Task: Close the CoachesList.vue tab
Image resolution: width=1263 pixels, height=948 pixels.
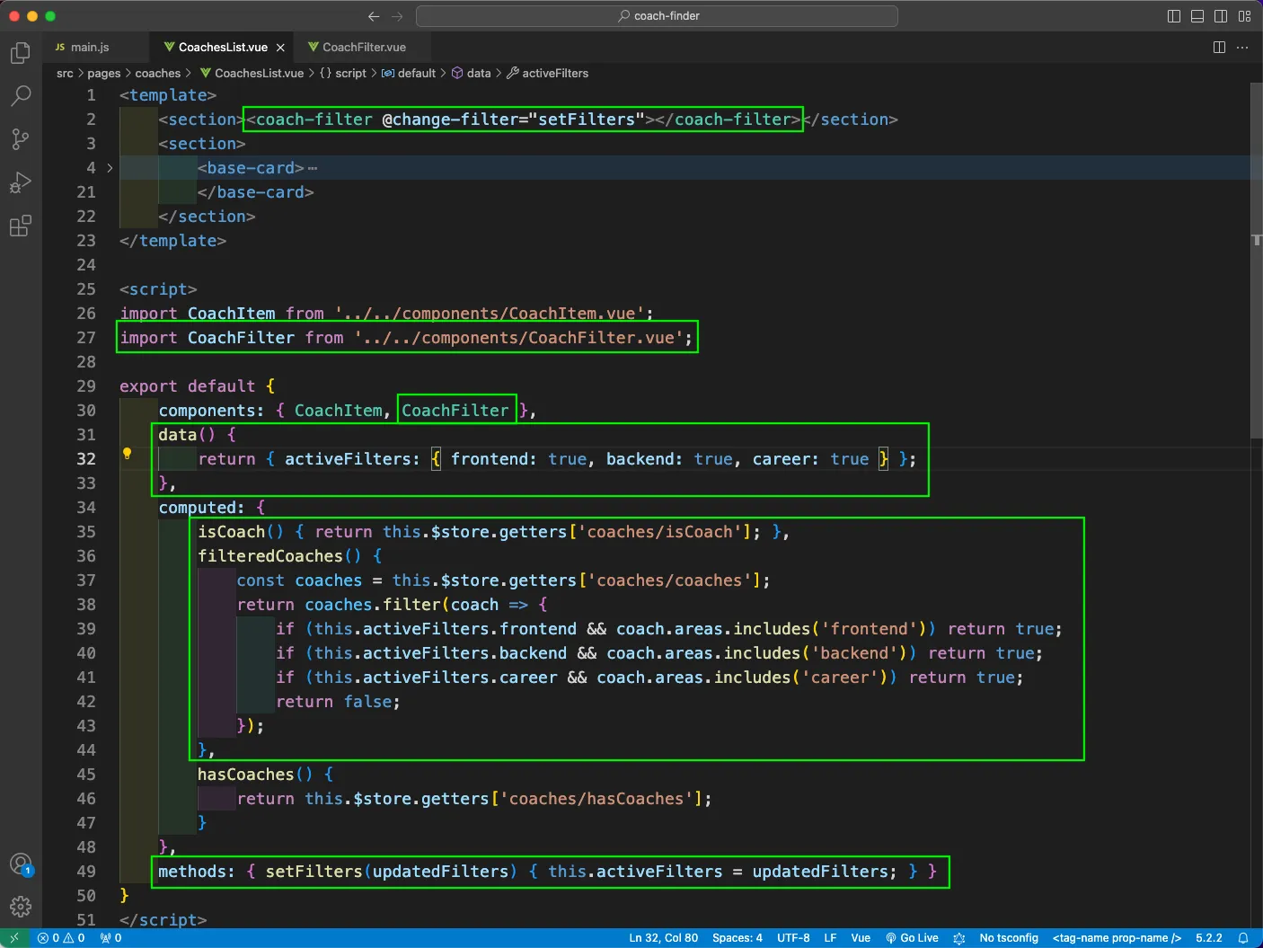Action: point(281,48)
